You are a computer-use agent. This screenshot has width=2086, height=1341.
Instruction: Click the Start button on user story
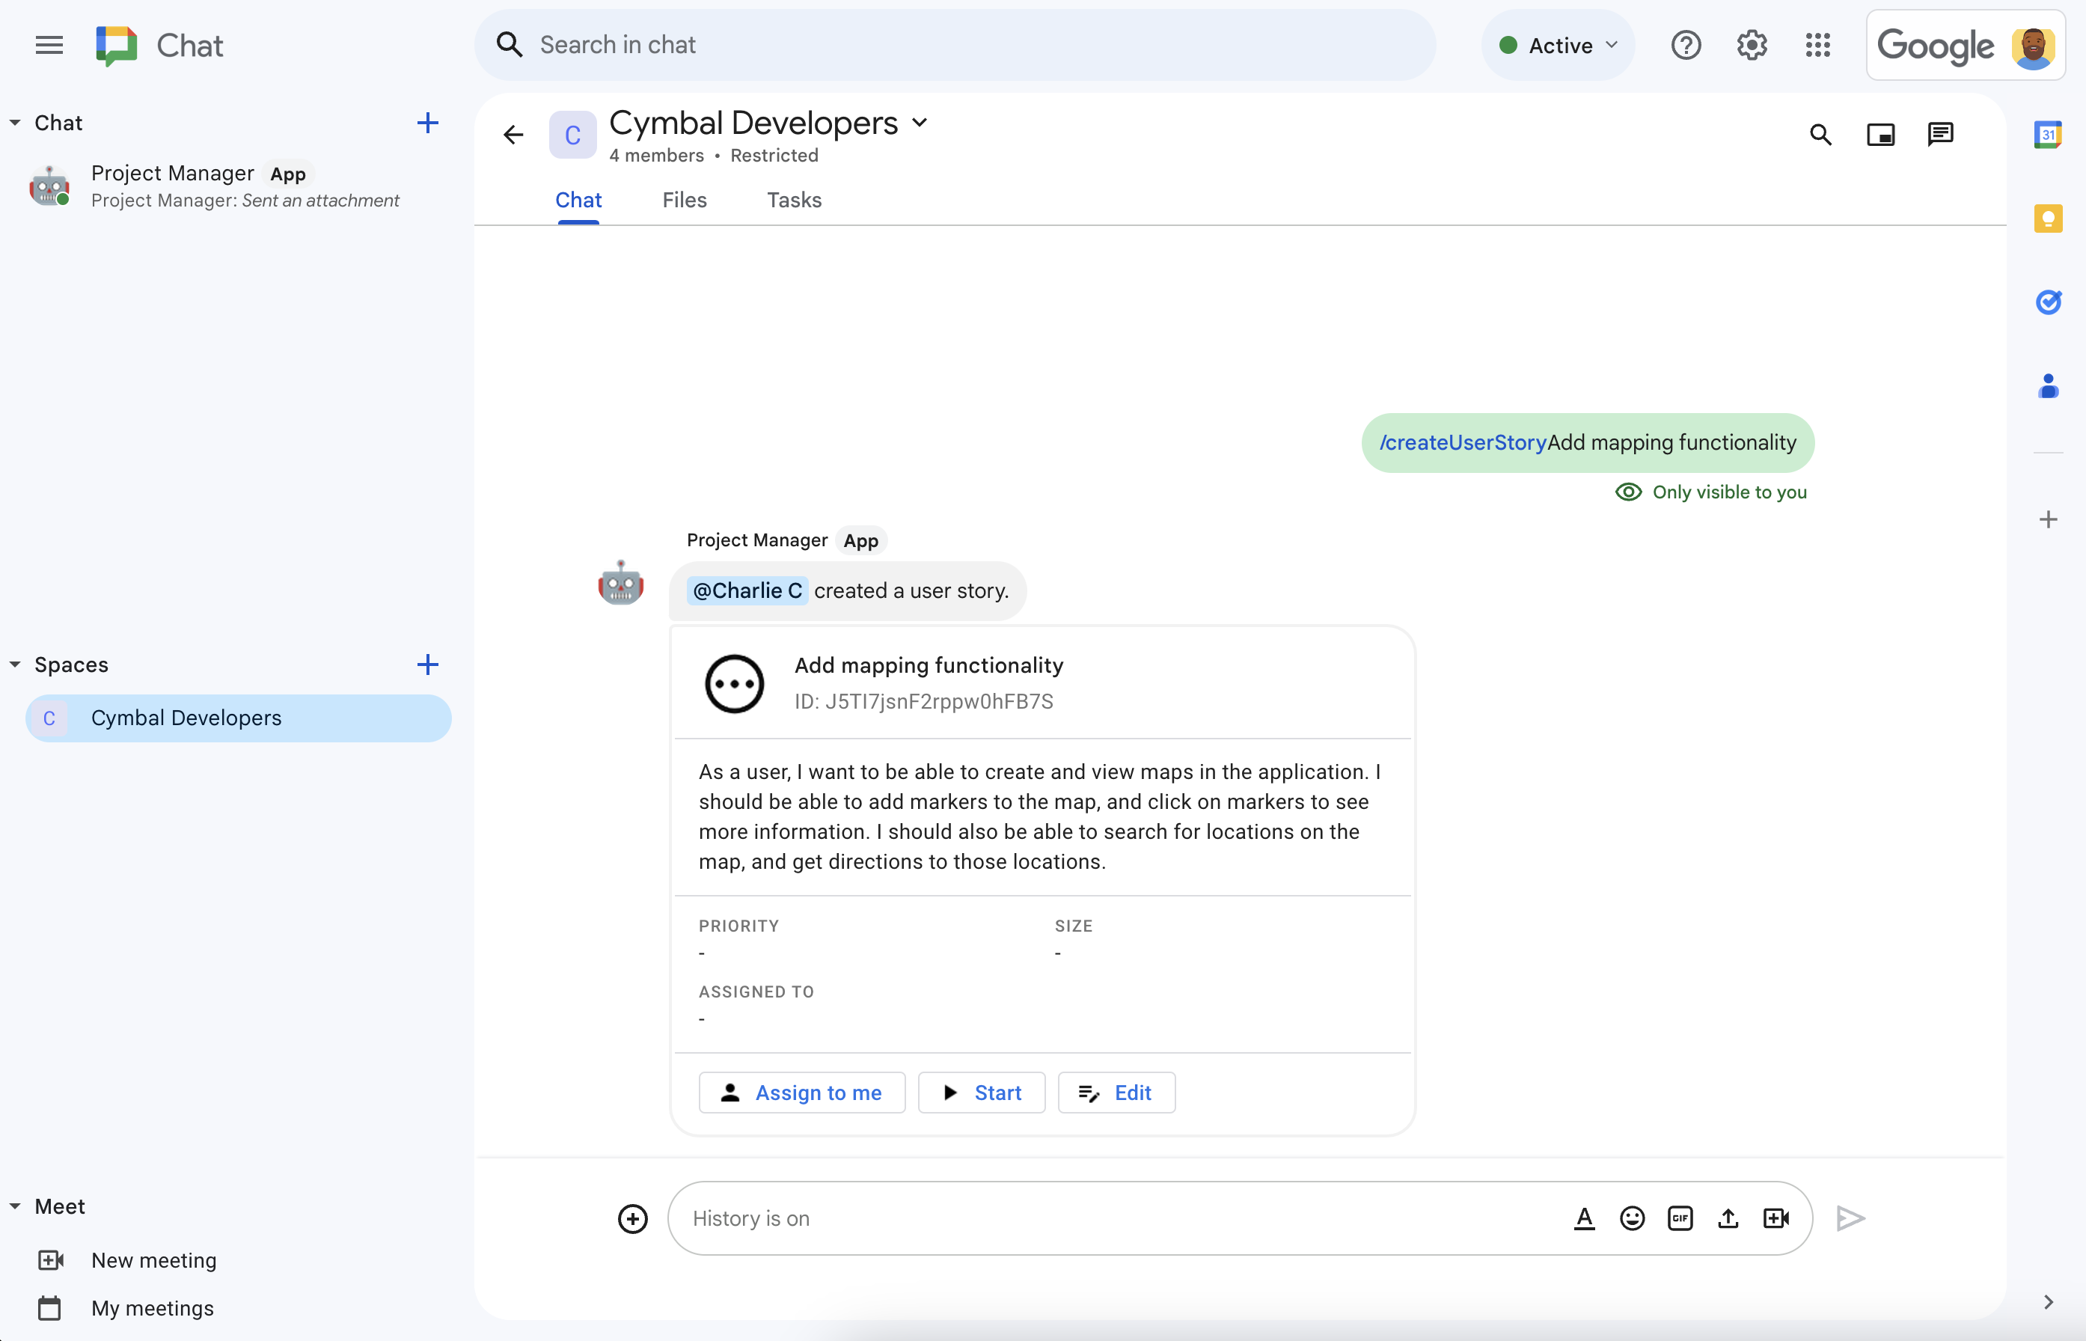tap(982, 1092)
